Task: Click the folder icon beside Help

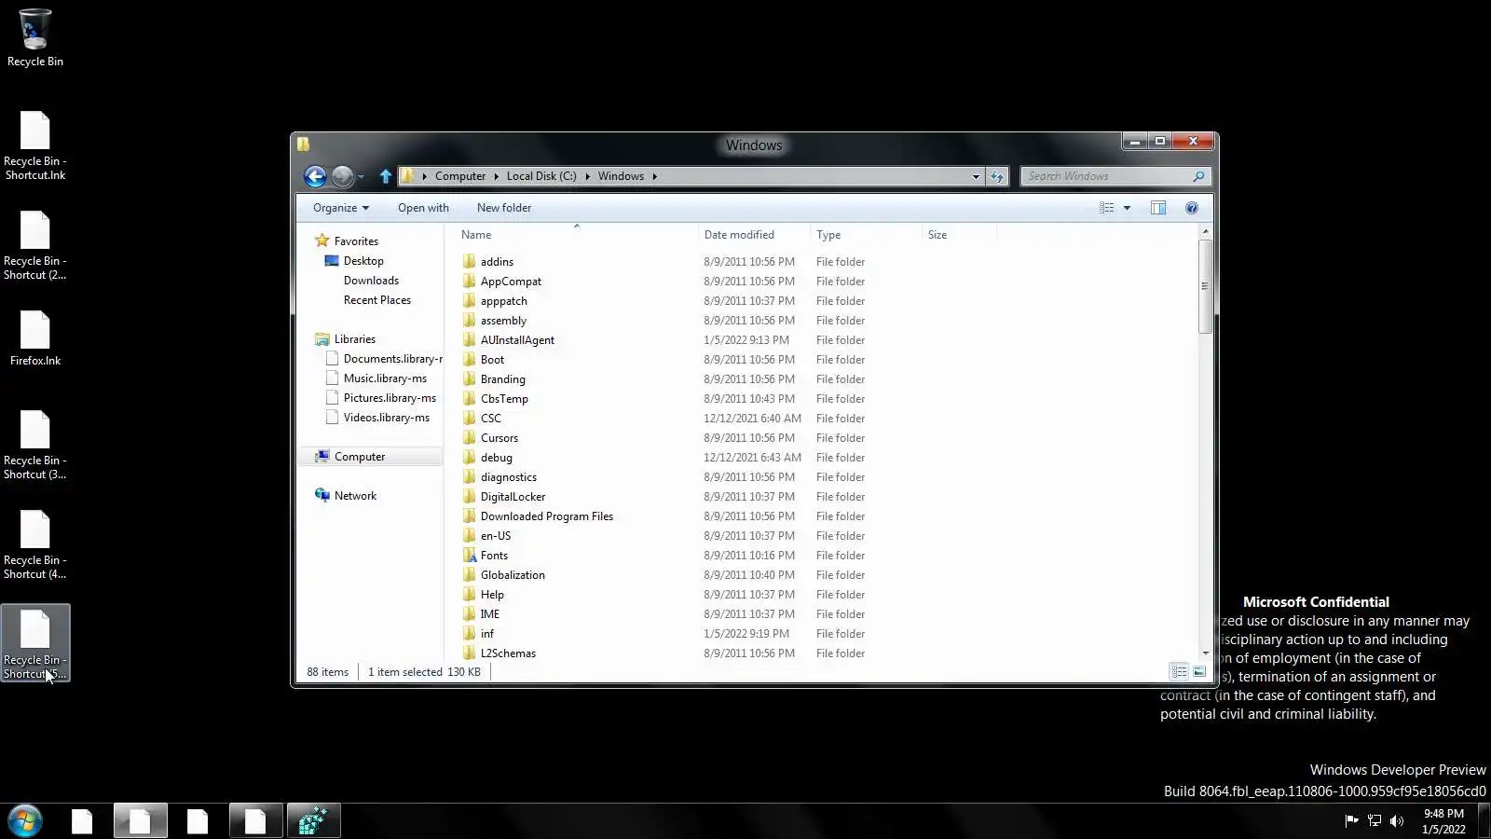Action: tap(469, 594)
